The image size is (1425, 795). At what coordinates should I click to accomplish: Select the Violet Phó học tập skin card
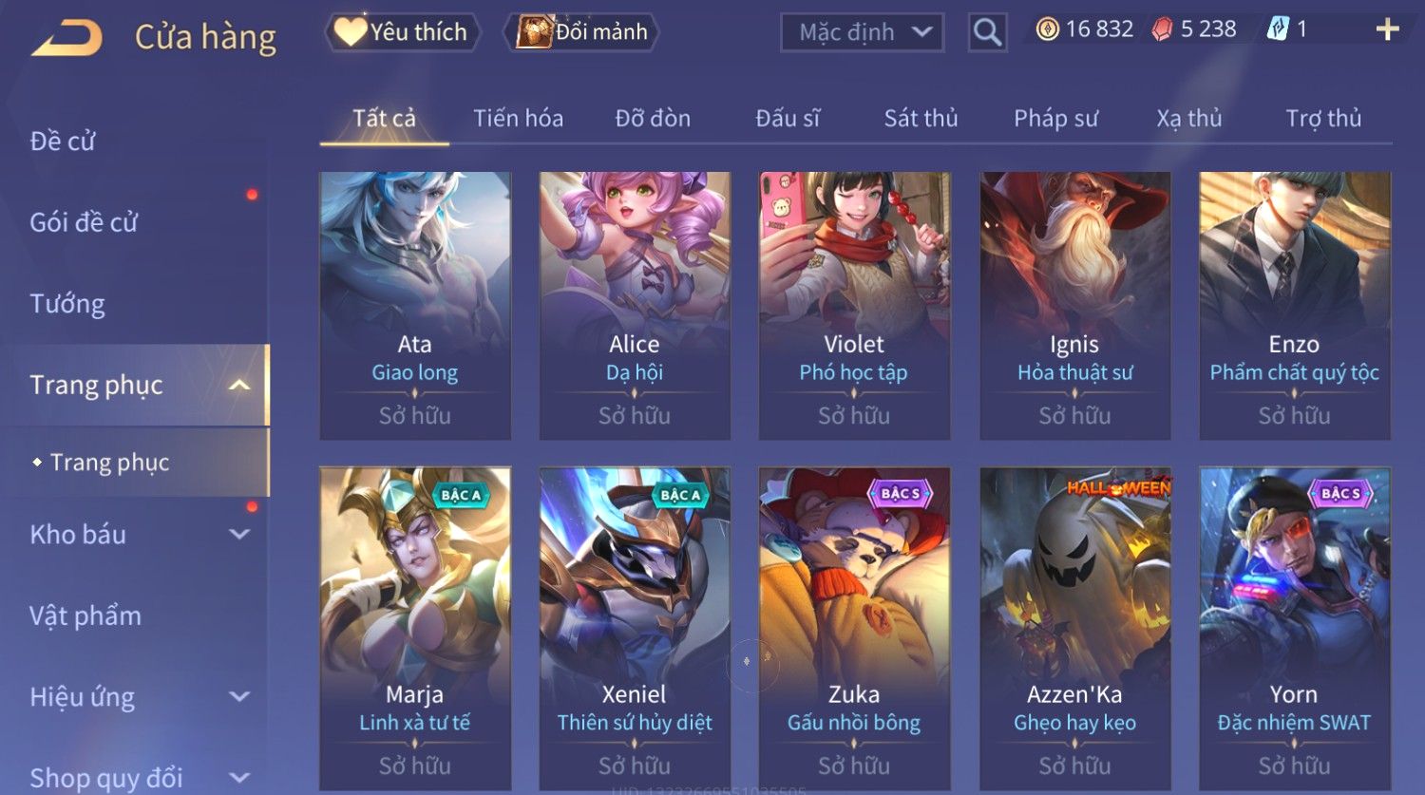(854, 305)
